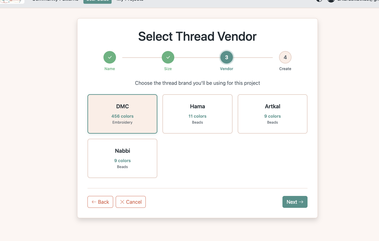Click the green checkmark on the Name step

coord(109,57)
